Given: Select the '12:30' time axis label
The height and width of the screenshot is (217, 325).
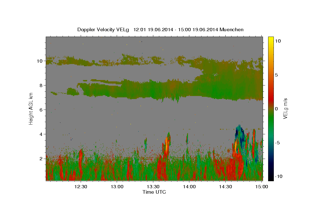Looking at the screenshot, I should [81, 187].
